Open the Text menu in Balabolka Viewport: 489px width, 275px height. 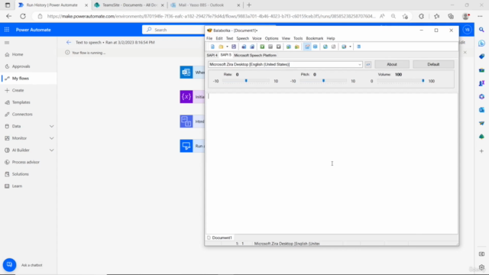point(229,38)
